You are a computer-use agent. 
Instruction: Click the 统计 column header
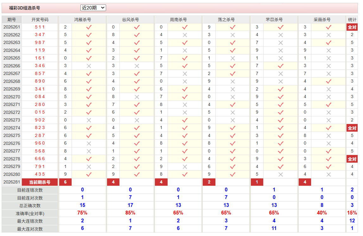[352, 20]
